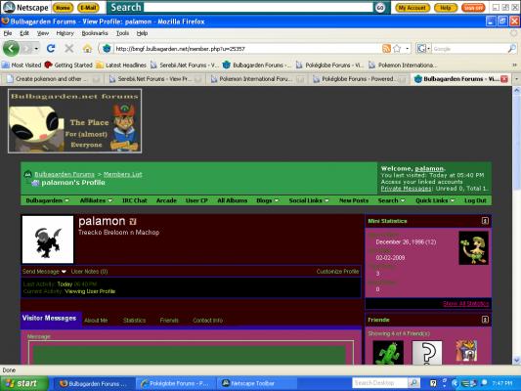This screenshot has width=521, height=391.
Task: Open Latest Headlines bookmark feed
Action: pos(121,65)
